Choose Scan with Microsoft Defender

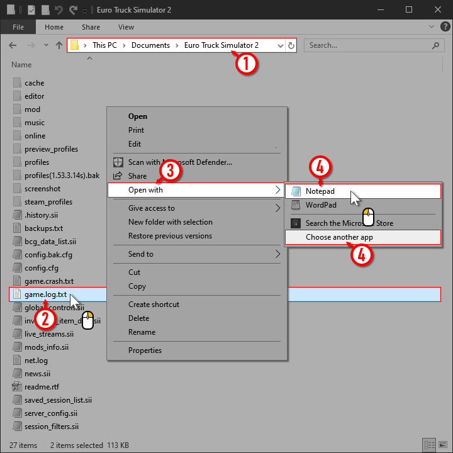pos(197,162)
